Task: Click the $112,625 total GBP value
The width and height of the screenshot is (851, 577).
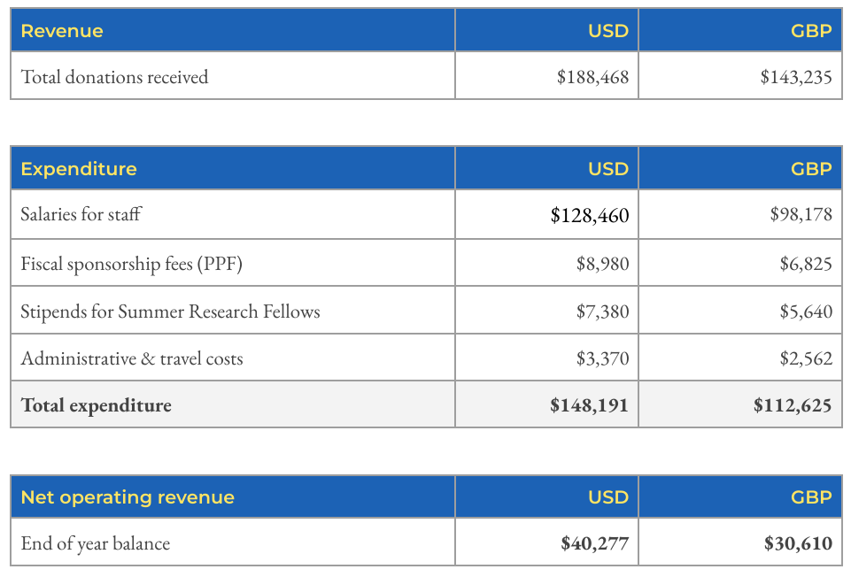Action: tap(793, 405)
